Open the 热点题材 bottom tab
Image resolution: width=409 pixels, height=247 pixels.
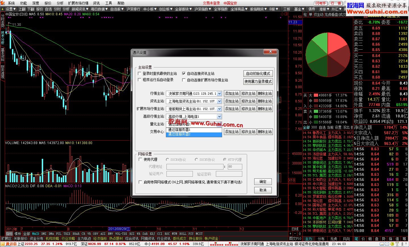[116, 239]
